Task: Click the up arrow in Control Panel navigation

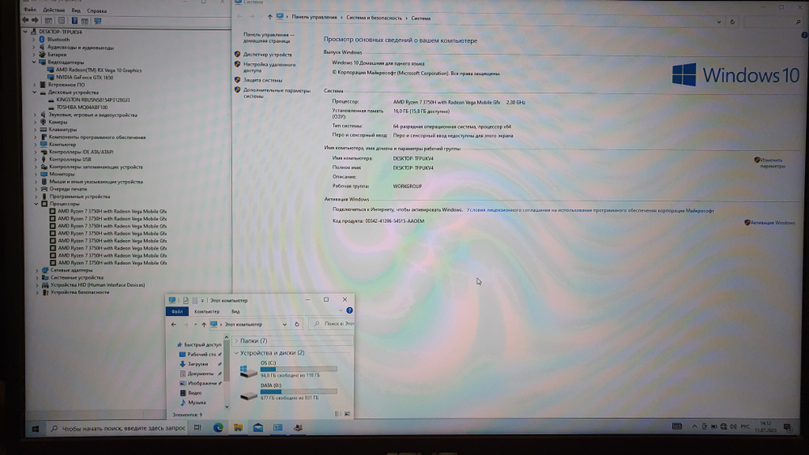Action: point(270,17)
